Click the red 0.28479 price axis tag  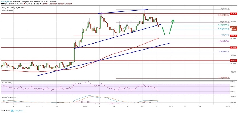[x=233, y=13]
